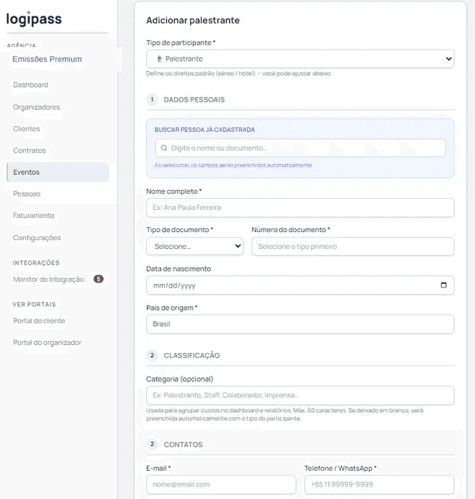475x499 pixels.
Task: Go to Faturamento
Action: click(33, 216)
